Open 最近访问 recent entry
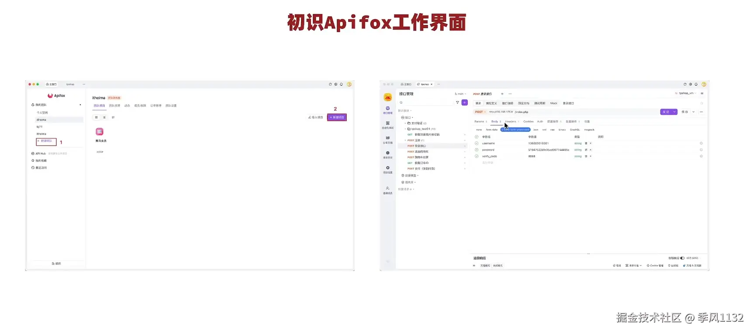 pos(39,167)
